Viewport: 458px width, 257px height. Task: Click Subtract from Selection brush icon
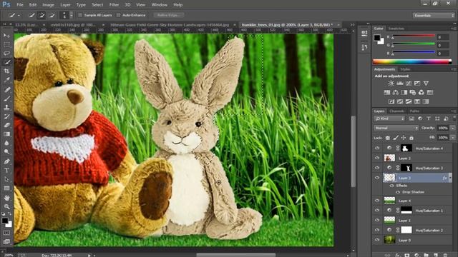click(x=52, y=15)
